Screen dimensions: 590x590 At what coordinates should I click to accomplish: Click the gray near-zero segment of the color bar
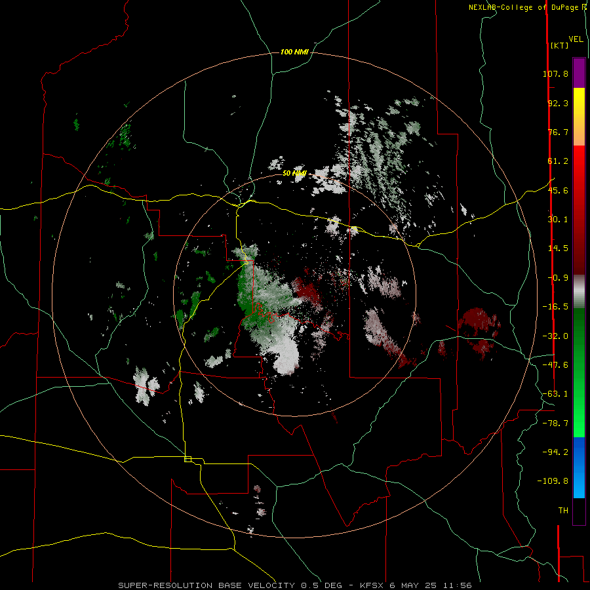pyautogui.click(x=579, y=291)
